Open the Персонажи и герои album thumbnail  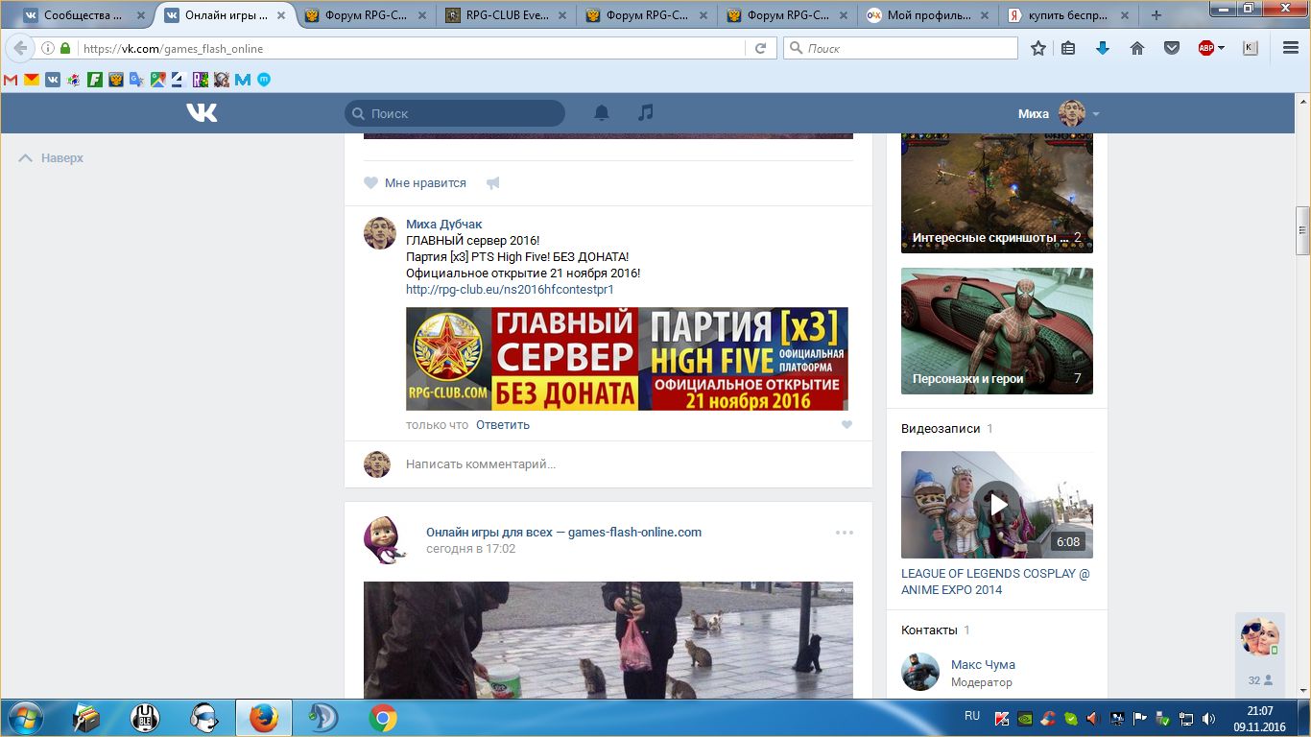(997, 331)
